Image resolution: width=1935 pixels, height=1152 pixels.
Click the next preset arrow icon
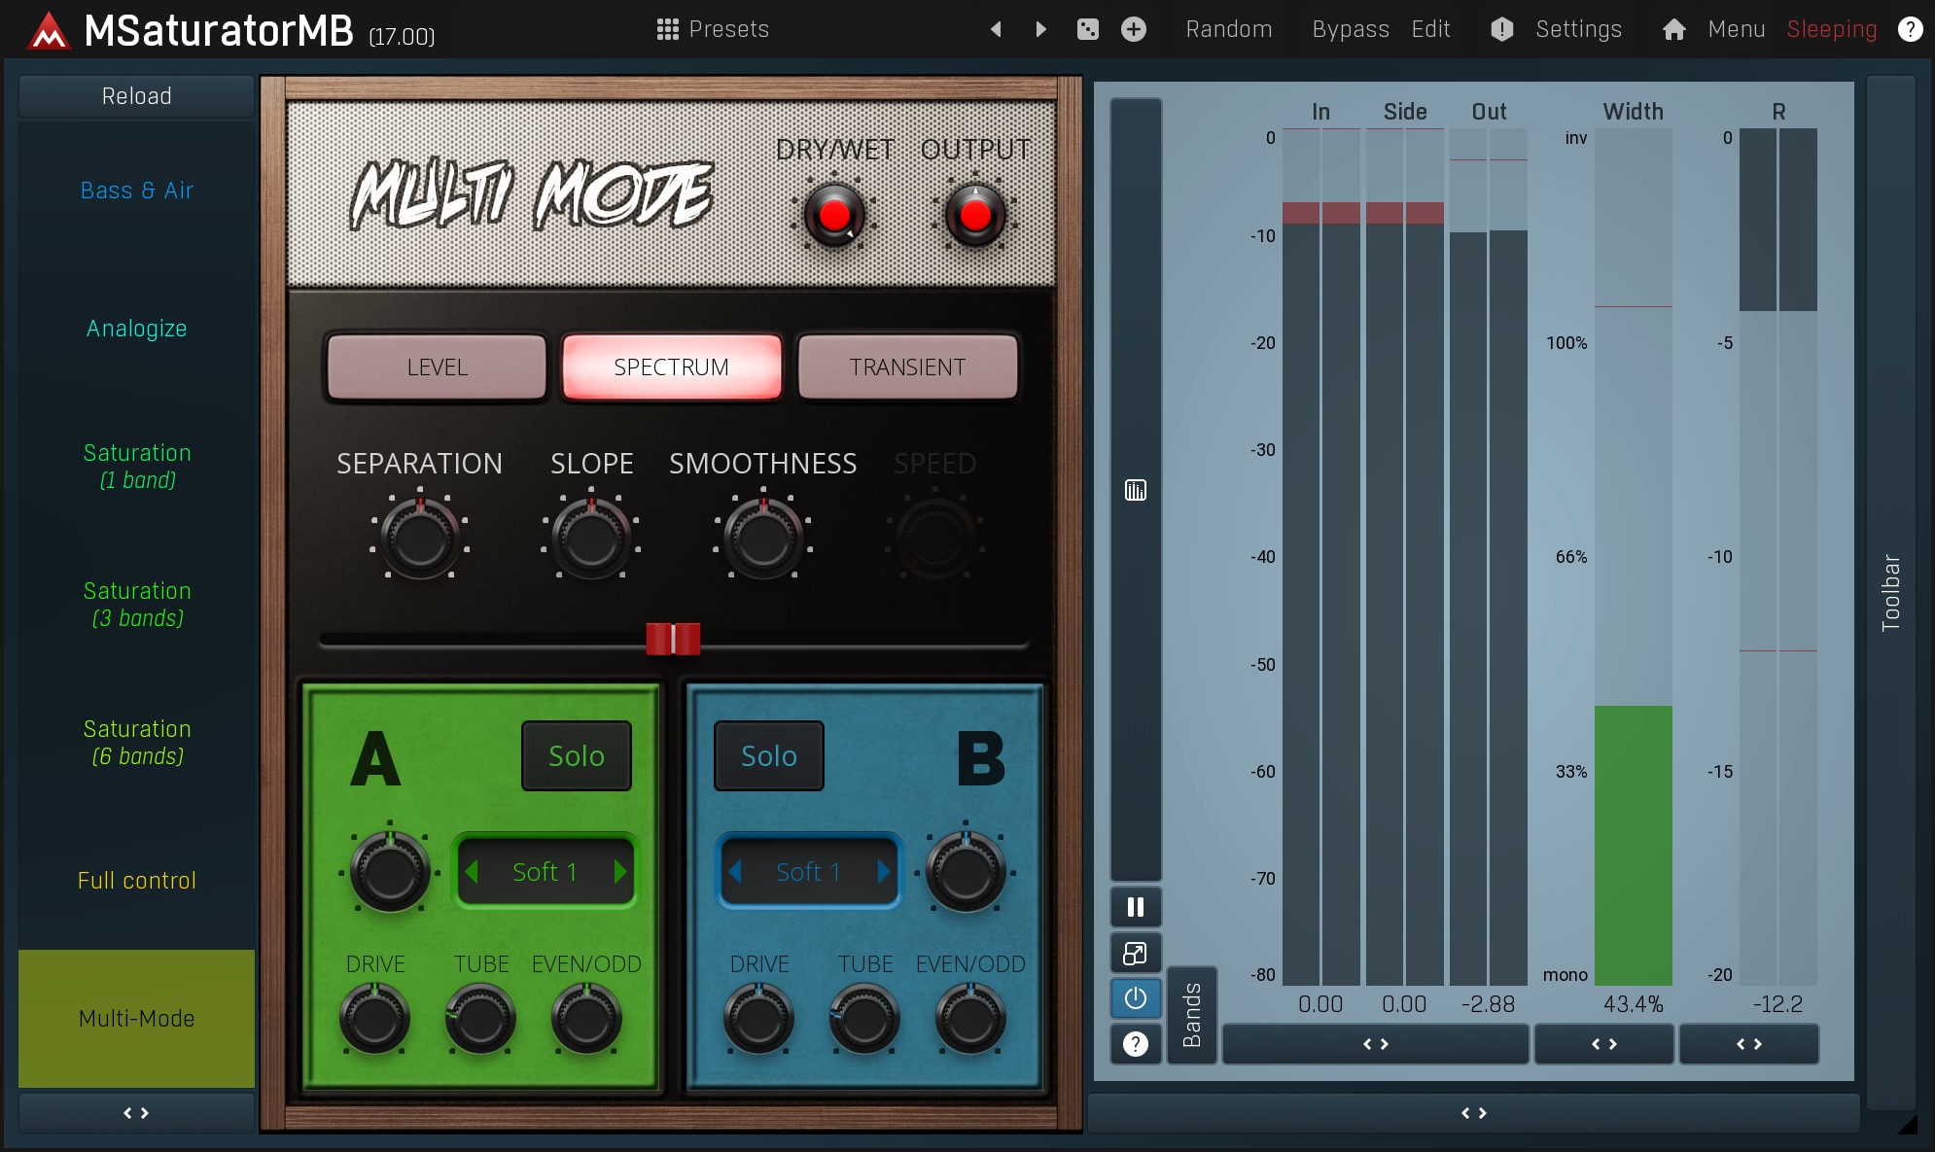click(1040, 29)
